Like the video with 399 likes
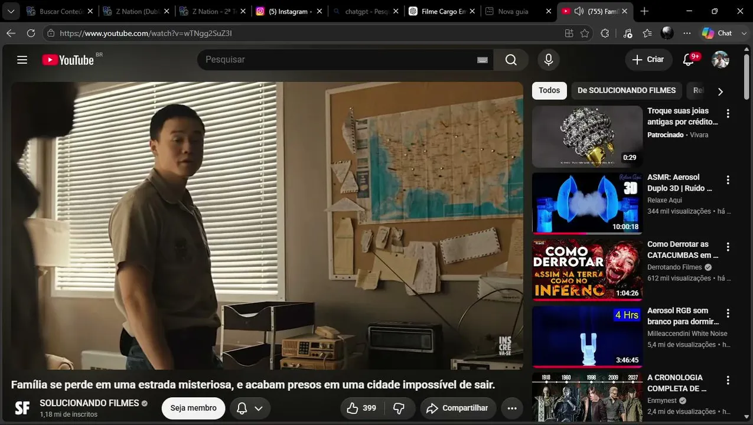This screenshot has width=753, height=425. click(361, 408)
